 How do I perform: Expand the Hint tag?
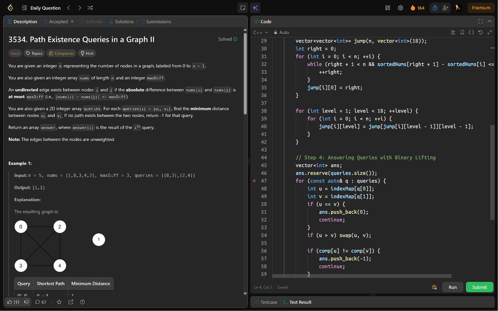(87, 53)
